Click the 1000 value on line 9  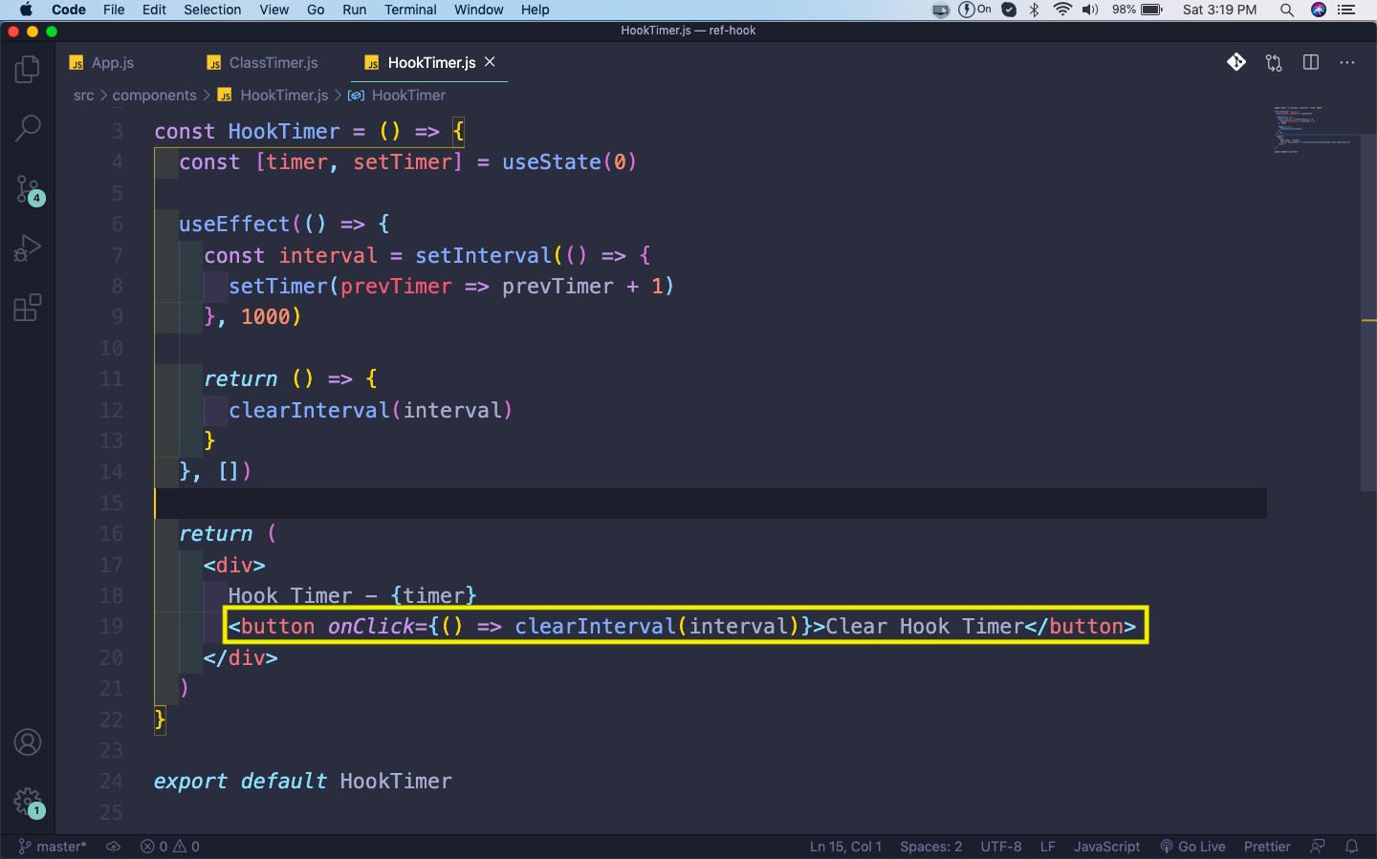(x=265, y=317)
